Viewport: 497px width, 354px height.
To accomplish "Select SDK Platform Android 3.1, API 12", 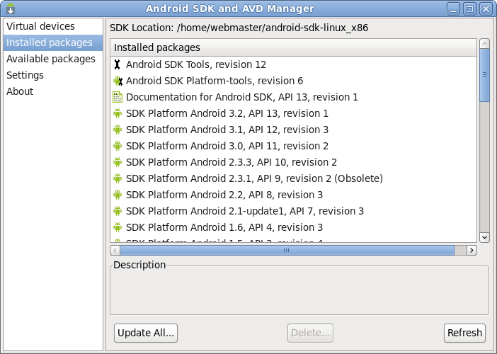I will point(294,130).
